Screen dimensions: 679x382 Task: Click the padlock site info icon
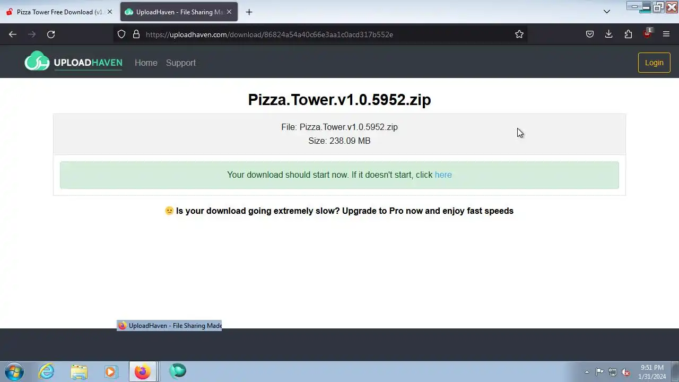pyautogui.click(x=136, y=34)
